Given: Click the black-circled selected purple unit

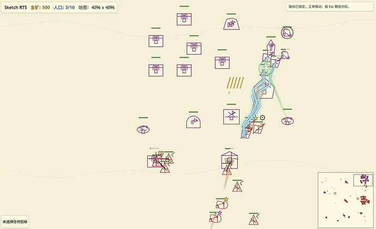Looking at the screenshot, I should pos(287,33).
